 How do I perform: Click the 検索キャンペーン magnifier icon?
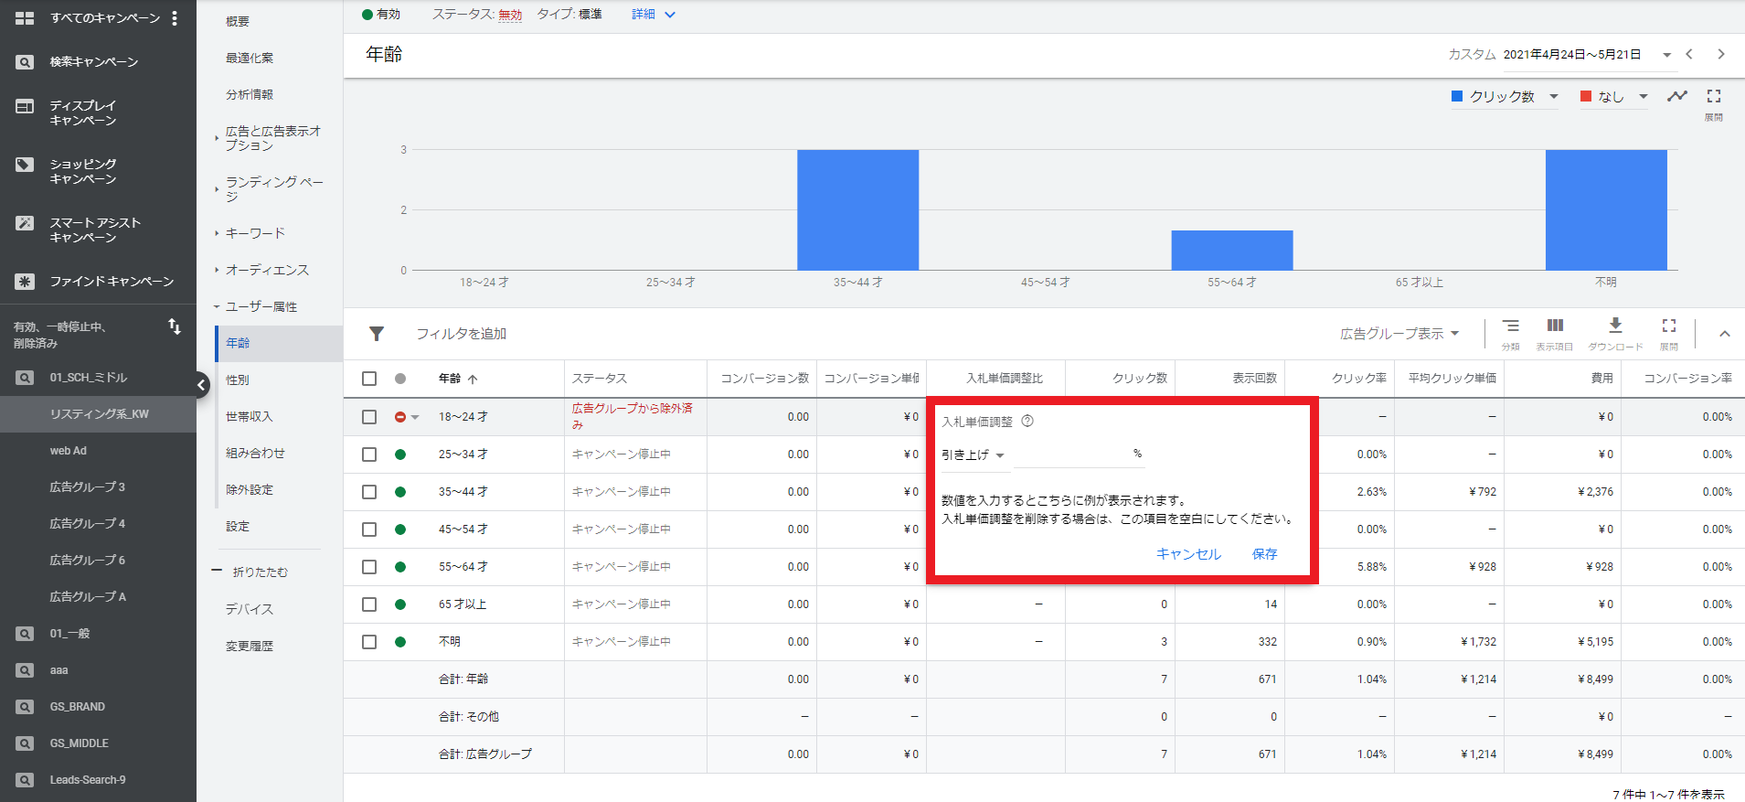point(25,62)
